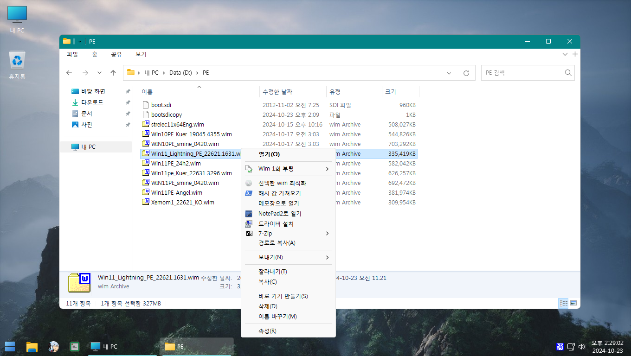Switch to details view icon
The width and height of the screenshot is (631, 356).
pyautogui.click(x=564, y=303)
